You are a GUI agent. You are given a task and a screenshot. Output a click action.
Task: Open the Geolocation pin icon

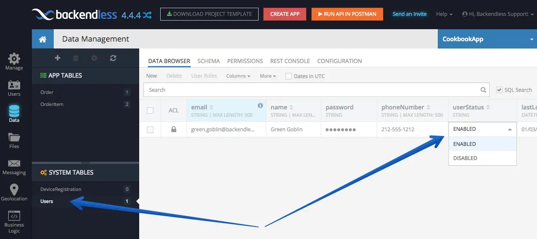click(14, 190)
